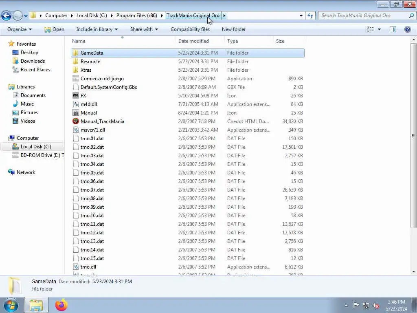Click Local Disk (C:) breadcrumb segment
Viewport: 417px width, 313px height.
[x=92, y=15]
